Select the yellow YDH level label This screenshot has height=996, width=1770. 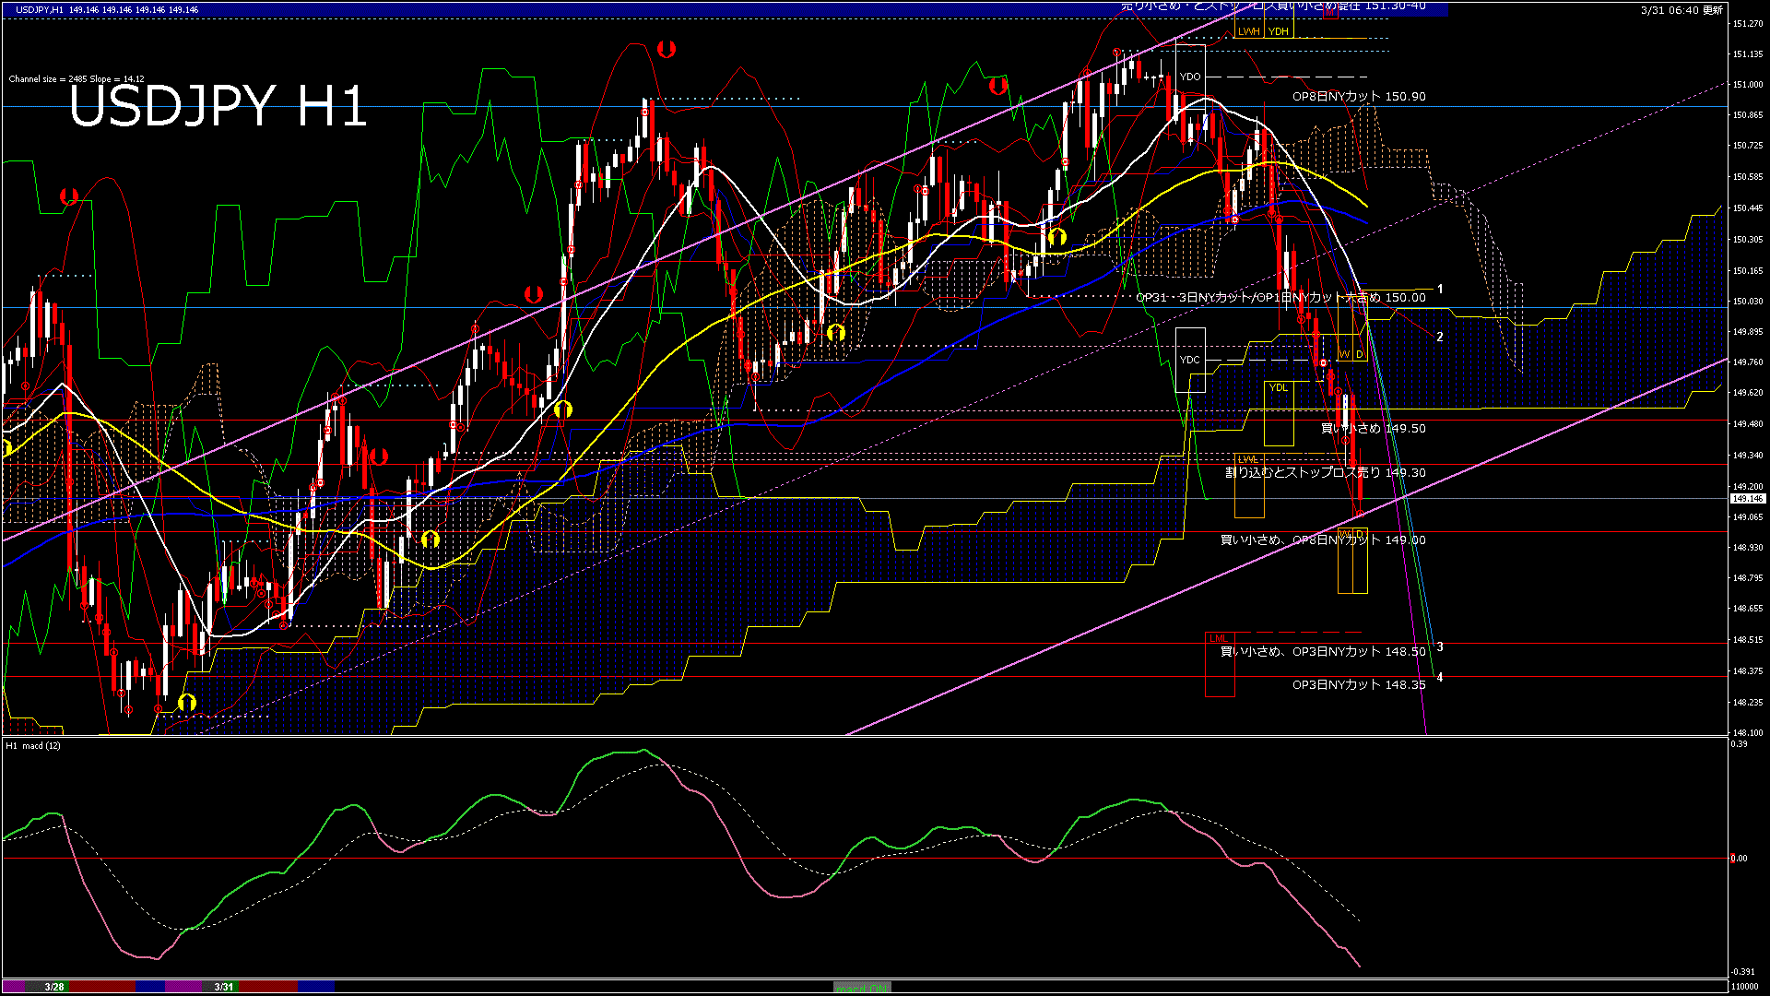tap(1278, 31)
